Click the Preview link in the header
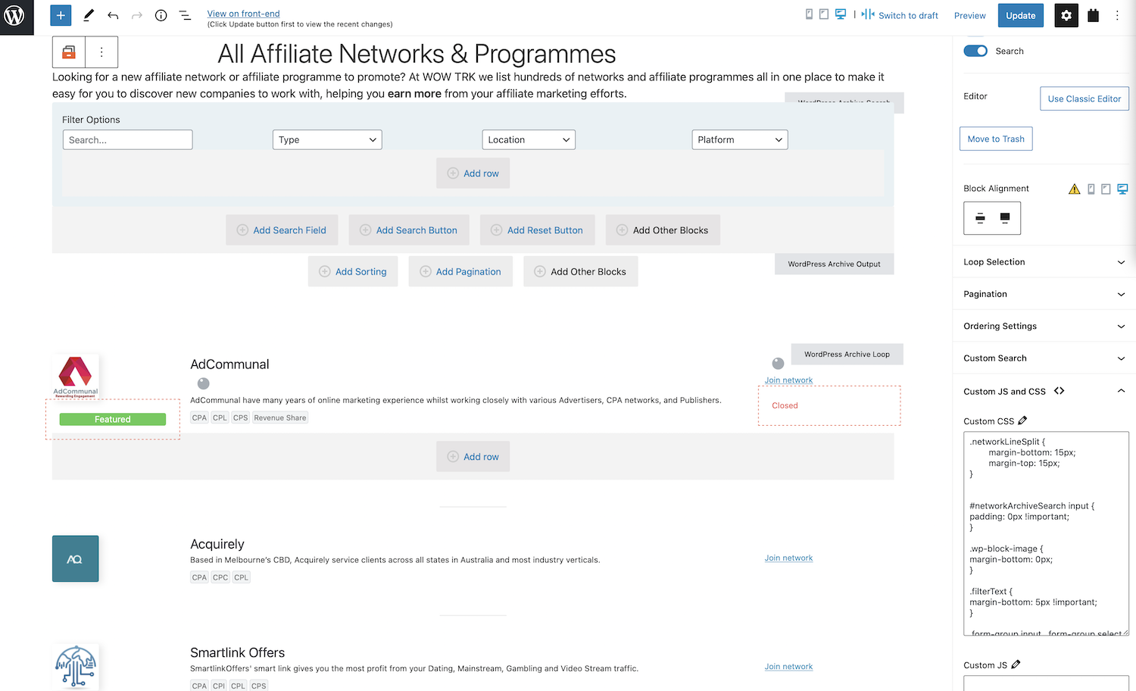 coord(969,15)
